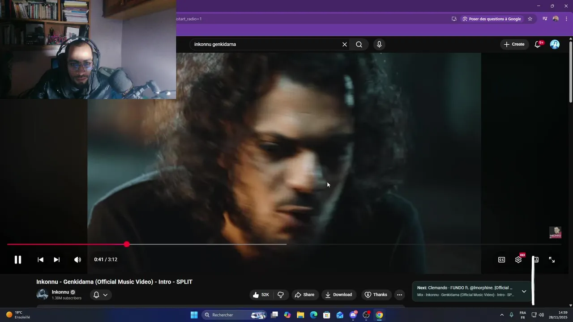The image size is (573, 322).
Task: Click the Download button
Action: point(339,295)
